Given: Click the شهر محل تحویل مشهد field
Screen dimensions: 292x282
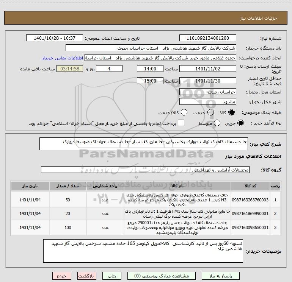Looking at the screenshot, I should click(207, 102).
